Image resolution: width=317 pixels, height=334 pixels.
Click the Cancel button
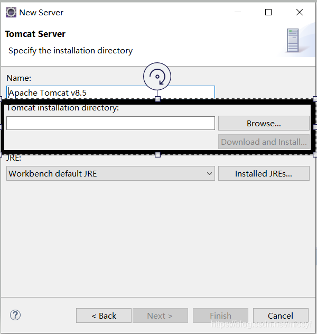(x=281, y=316)
